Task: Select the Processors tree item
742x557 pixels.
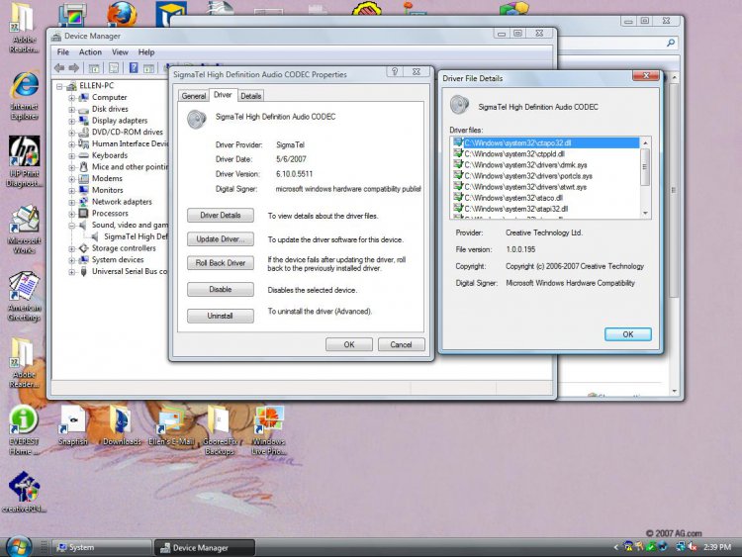Action: point(110,213)
